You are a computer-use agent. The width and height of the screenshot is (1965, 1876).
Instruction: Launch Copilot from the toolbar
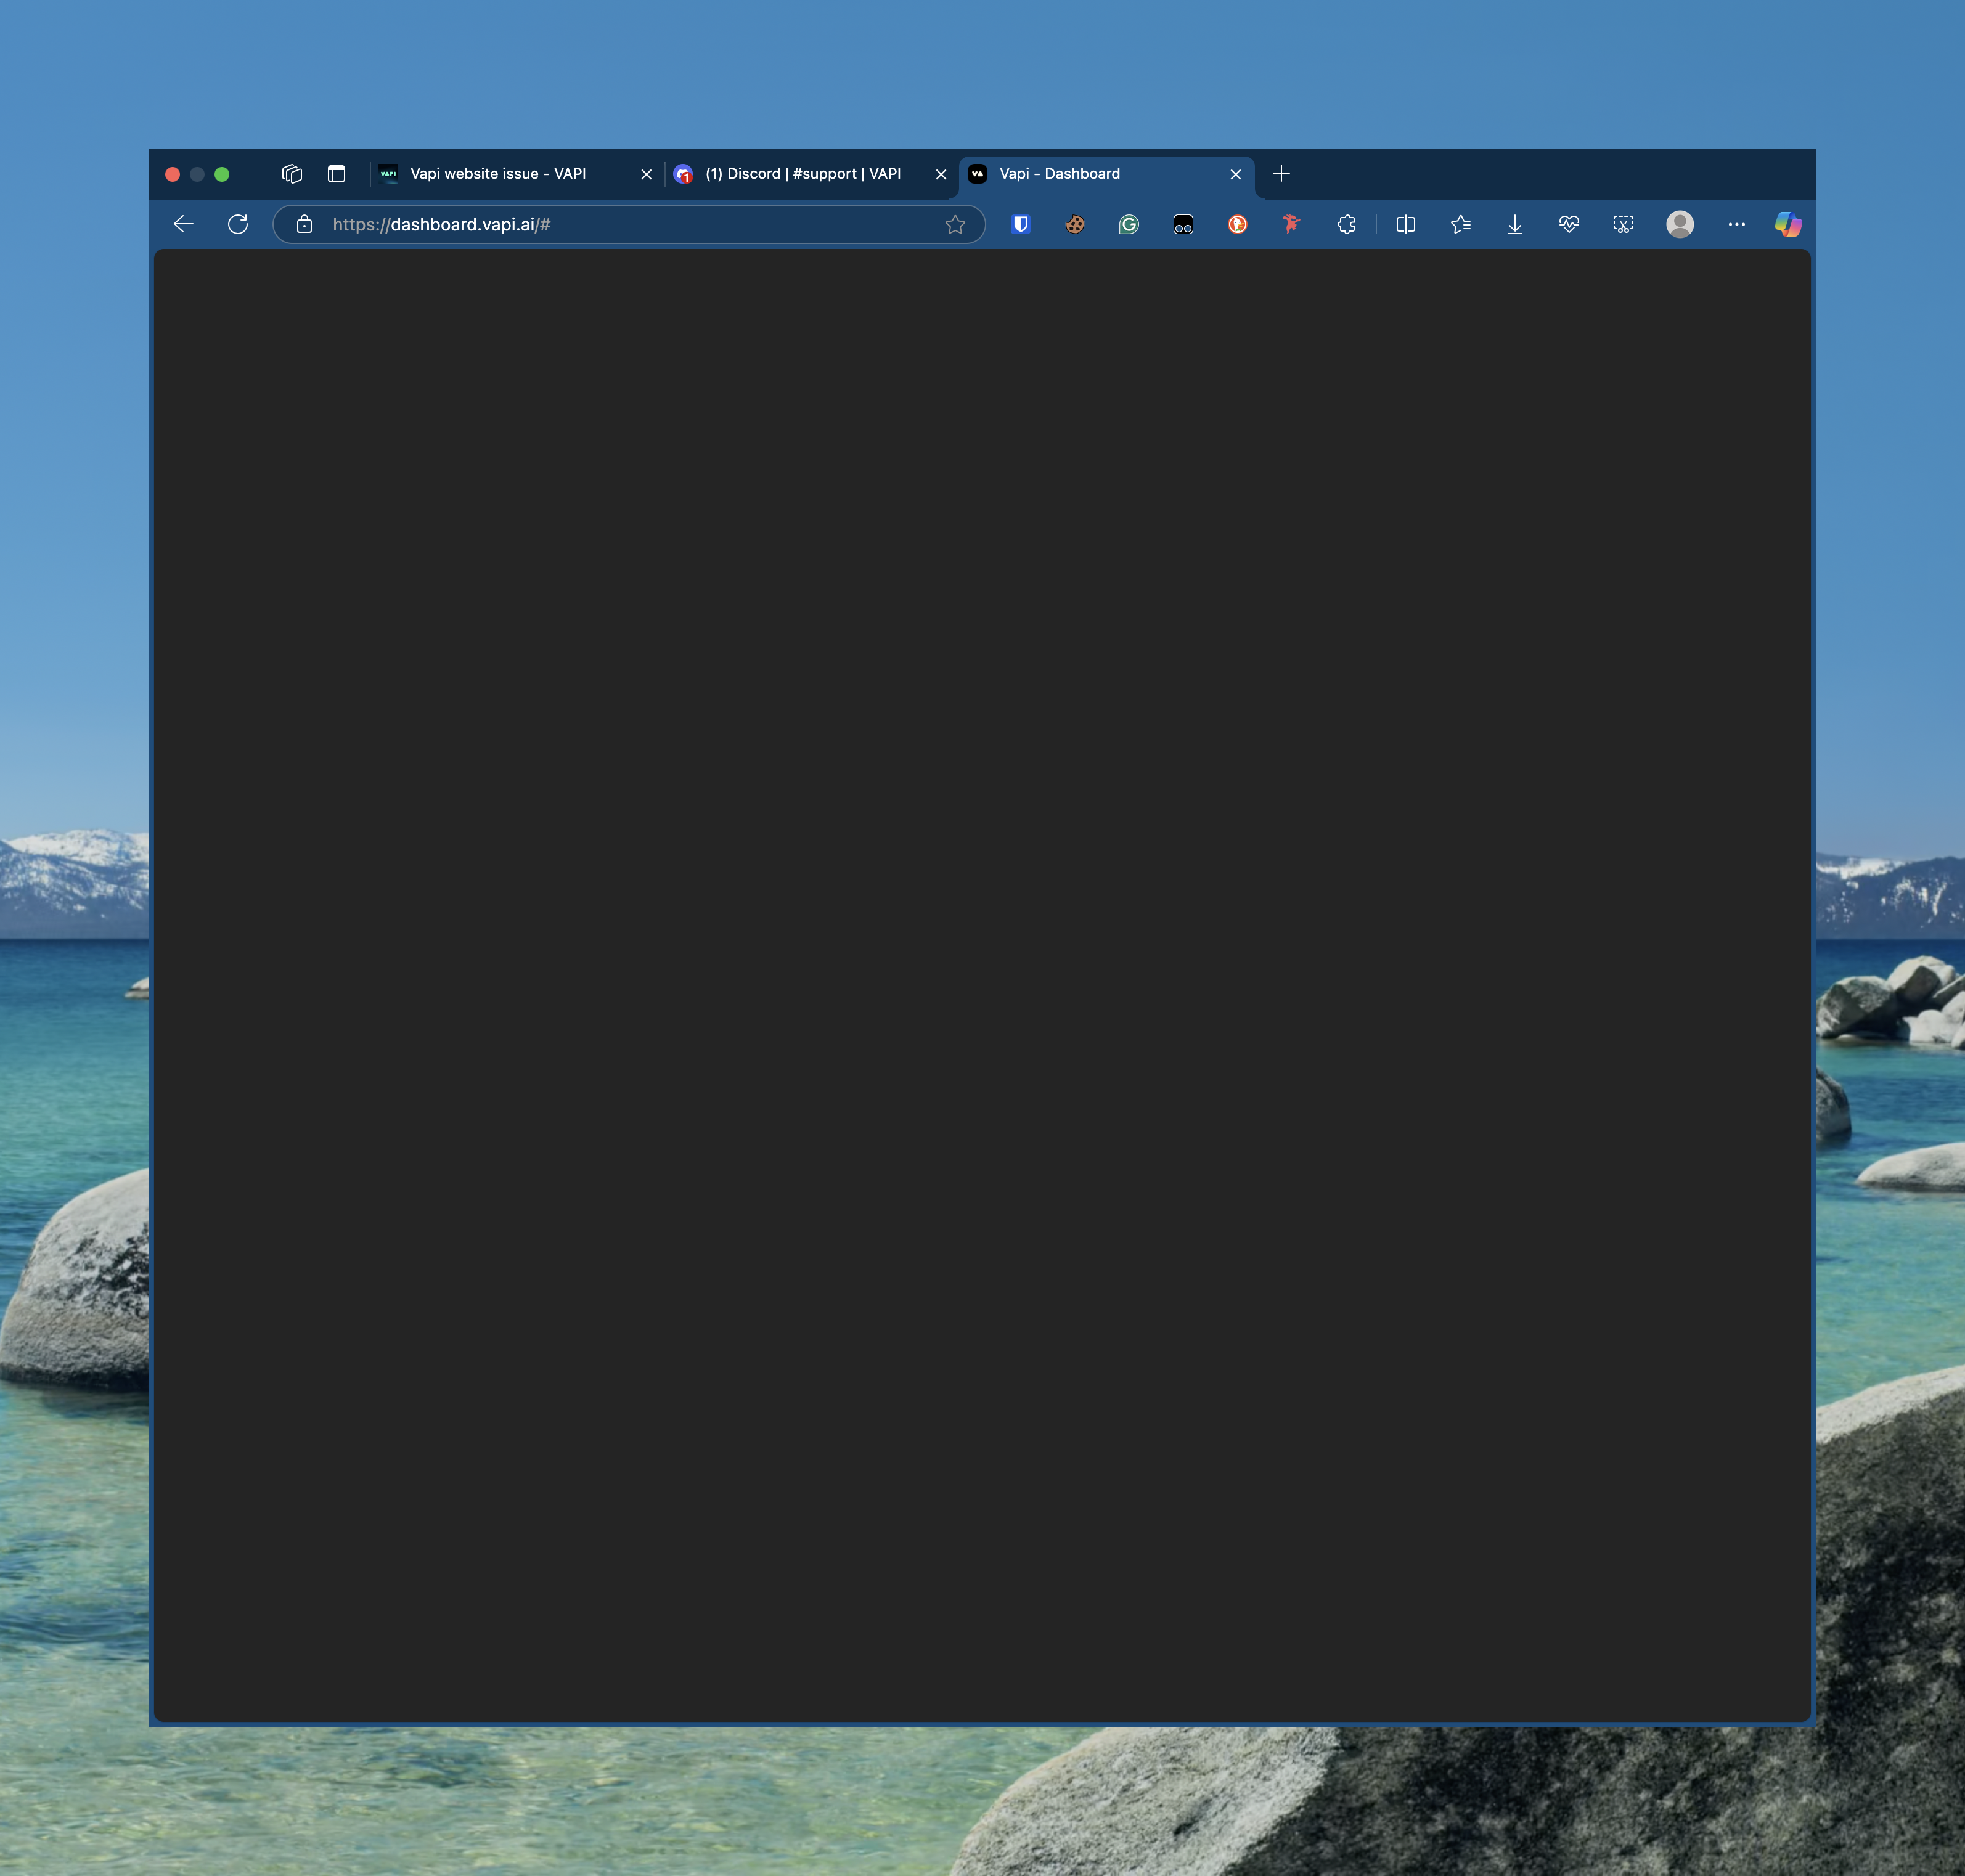point(1788,224)
